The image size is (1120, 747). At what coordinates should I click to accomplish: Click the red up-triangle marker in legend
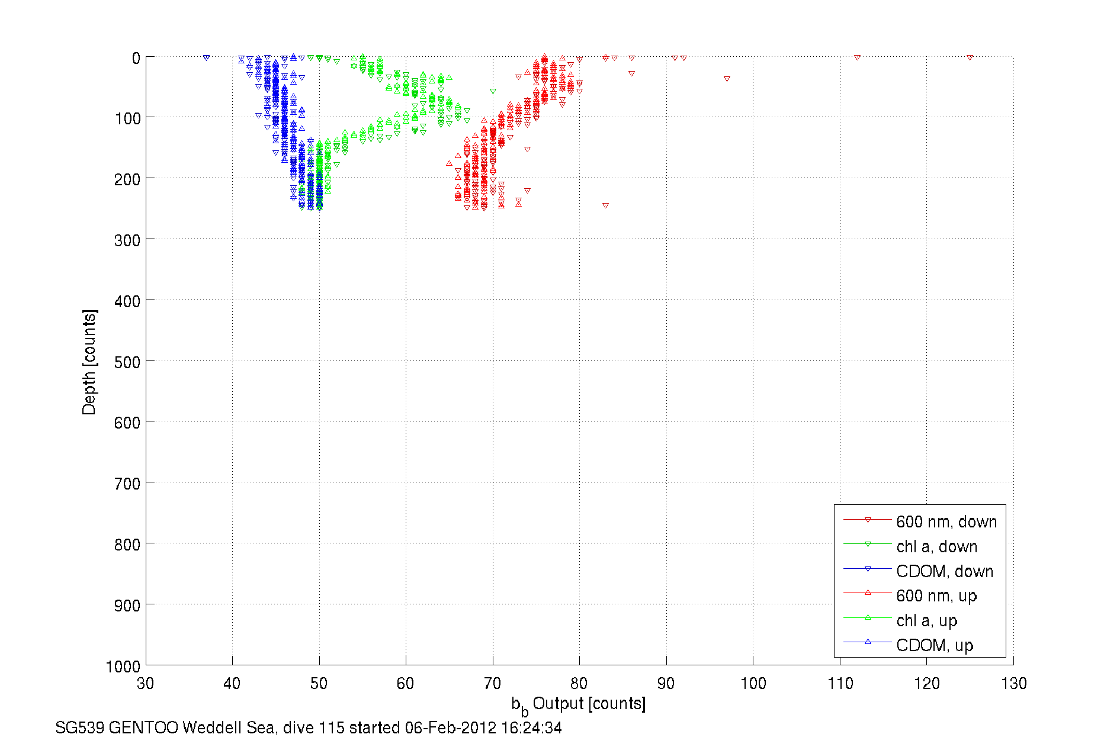click(868, 593)
